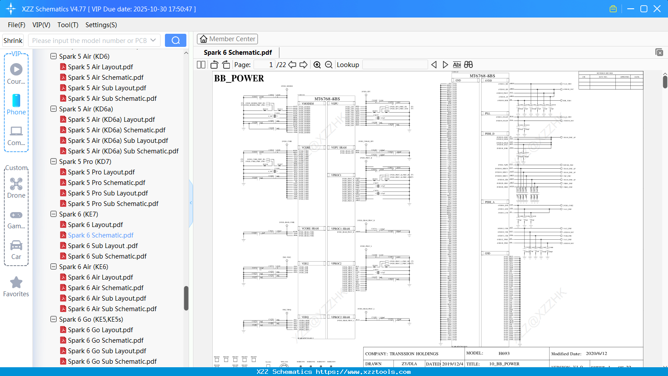Open the Car schematics section
This screenshot has width=668, height=376.
[16, 249]
